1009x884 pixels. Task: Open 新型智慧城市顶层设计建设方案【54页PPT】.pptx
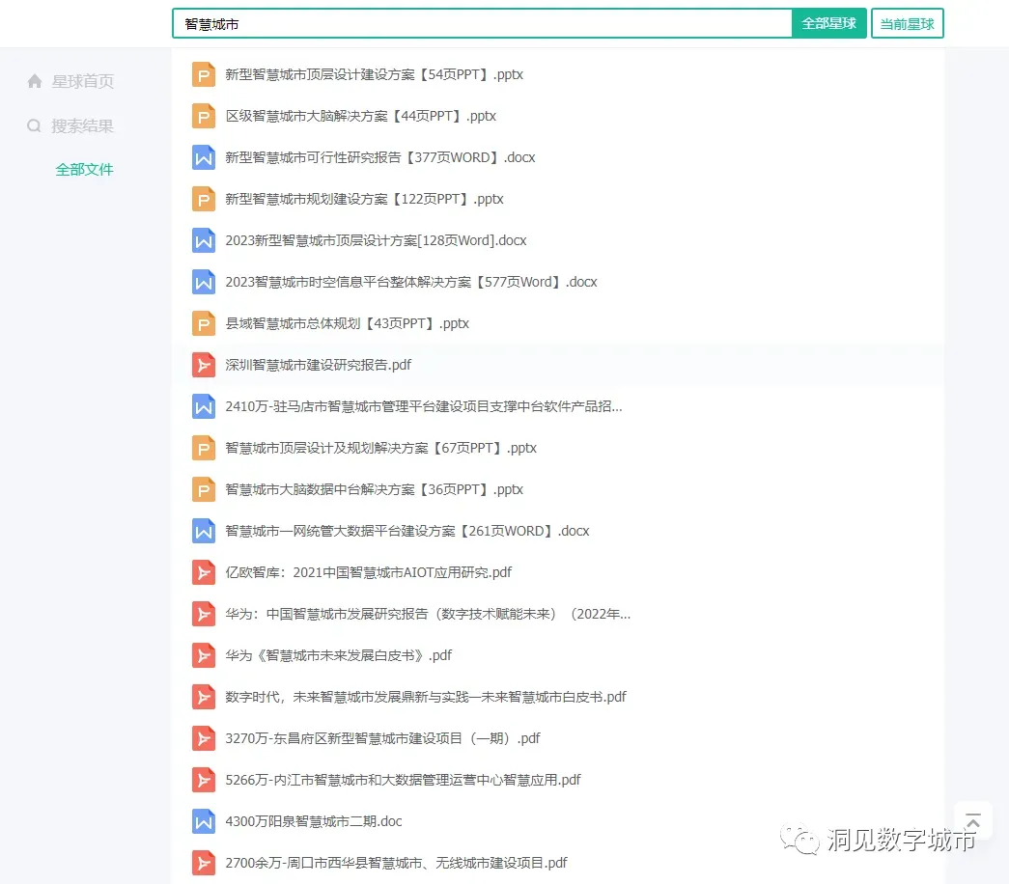coord(374,74)
